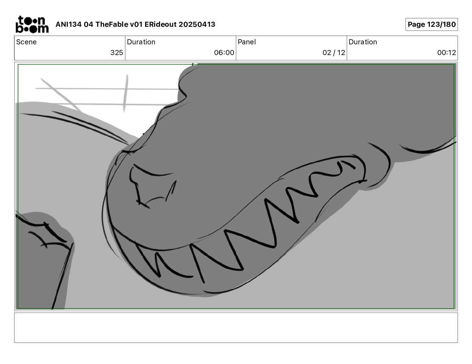The image size is (472, 364).
Task: Click the empty notes box below the panel
Action: point(236,327)
